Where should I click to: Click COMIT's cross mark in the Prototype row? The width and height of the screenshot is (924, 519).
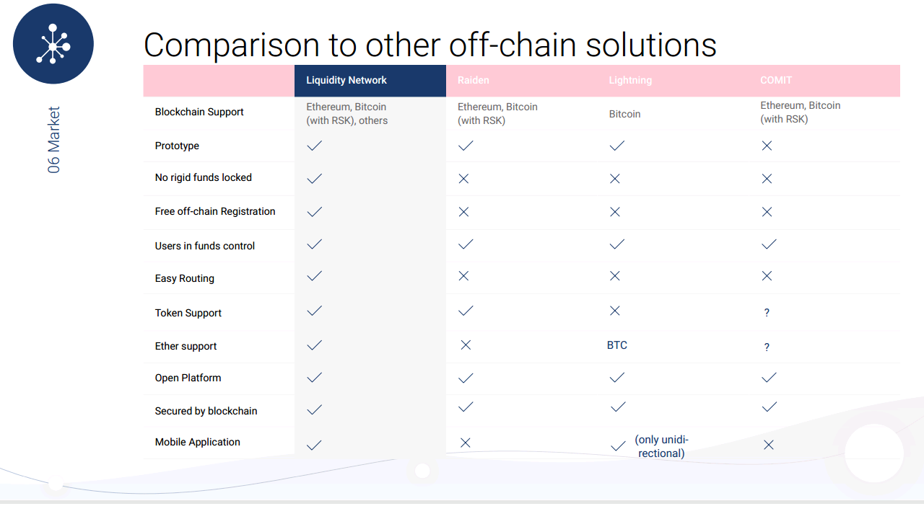767,146
